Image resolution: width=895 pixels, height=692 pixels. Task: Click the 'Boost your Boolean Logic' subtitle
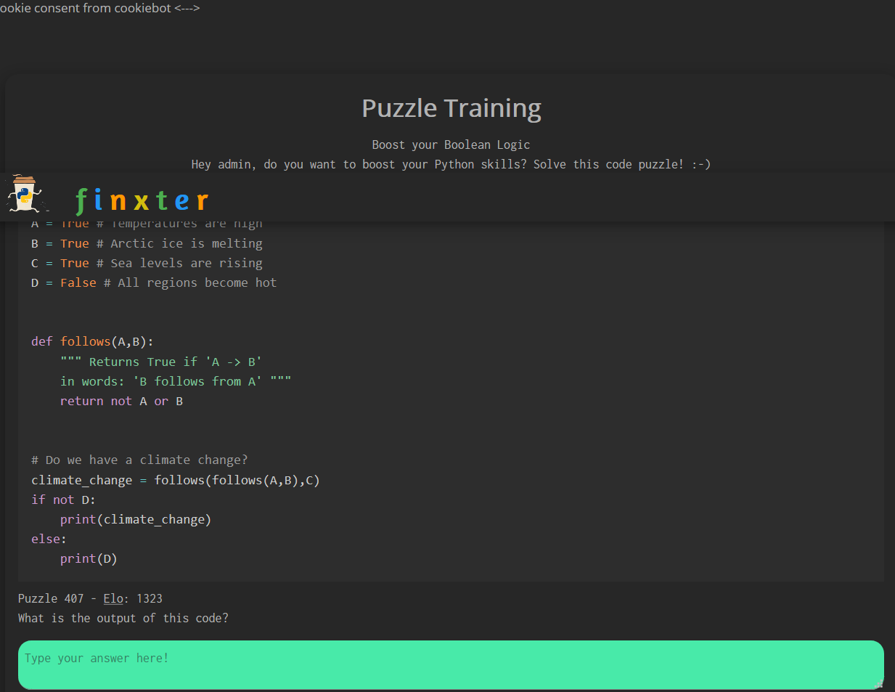point(451,144)
